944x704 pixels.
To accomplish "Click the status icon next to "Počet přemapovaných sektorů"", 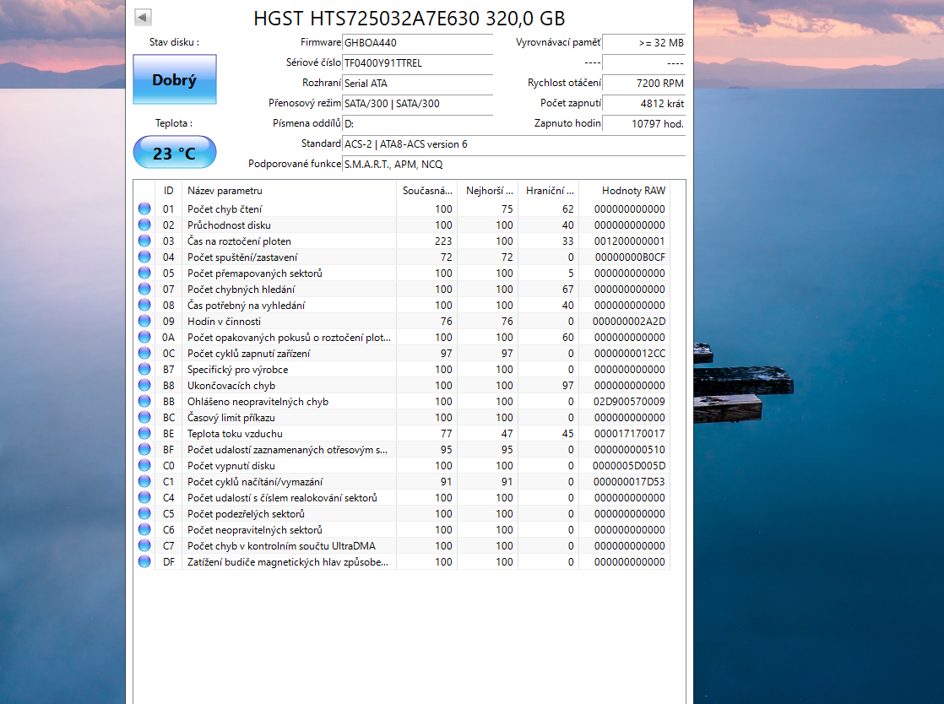I will (x=144, y=273).
